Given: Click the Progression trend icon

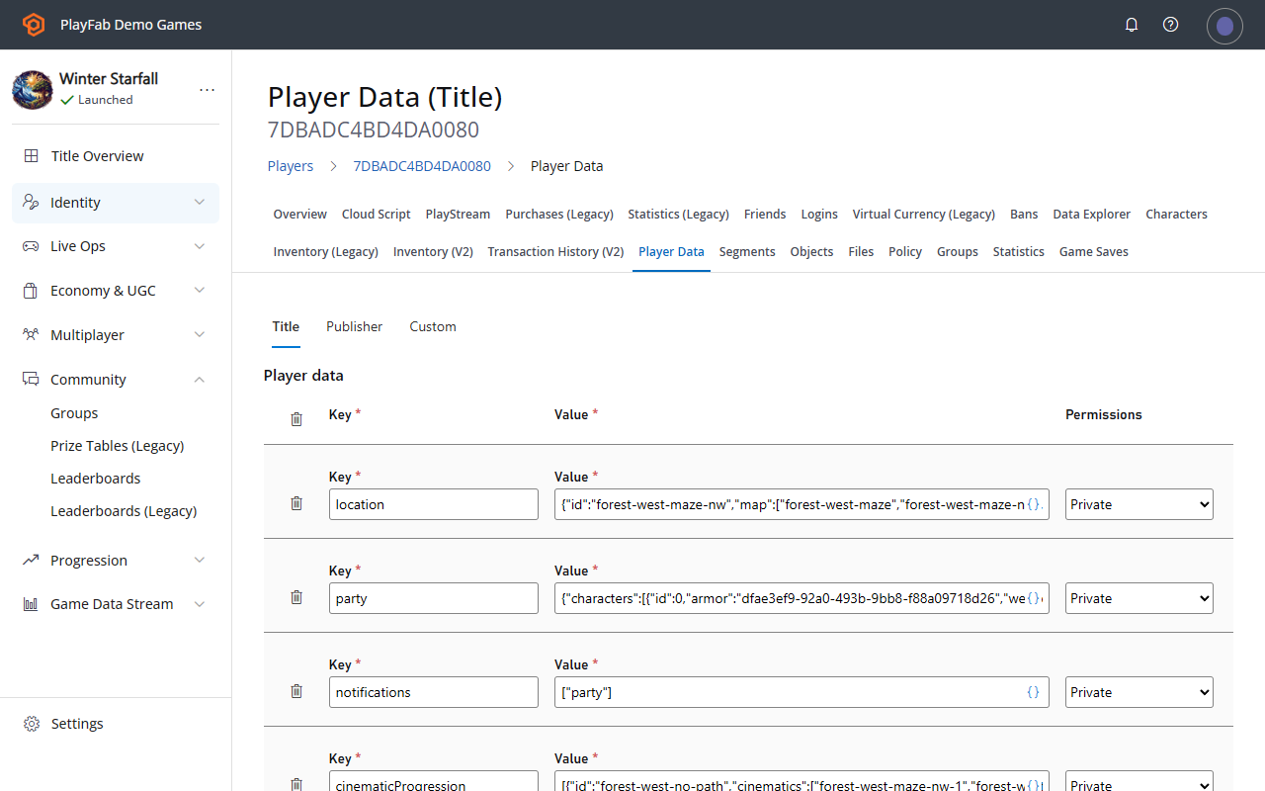Looking at the screenshot, I should [32, 561].
